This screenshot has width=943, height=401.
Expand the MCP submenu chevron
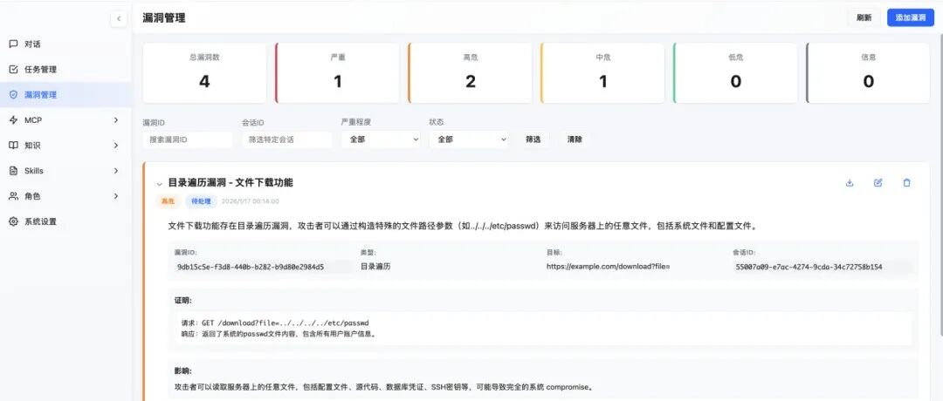pyautogui.click(x=116, y=120)
